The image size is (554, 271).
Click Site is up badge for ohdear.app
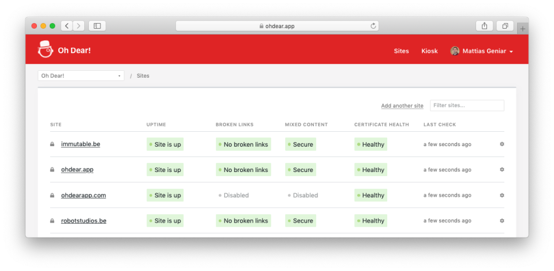coord(165,170)
